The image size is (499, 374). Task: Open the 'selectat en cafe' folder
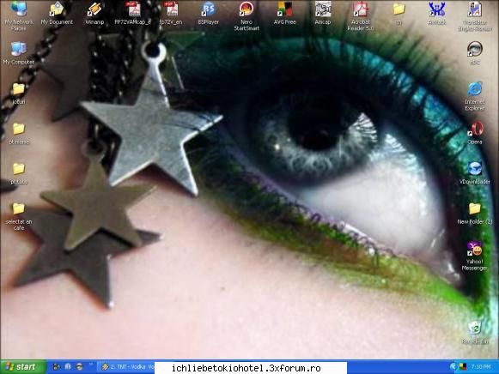pyautogui.click(x=18, y=216)
